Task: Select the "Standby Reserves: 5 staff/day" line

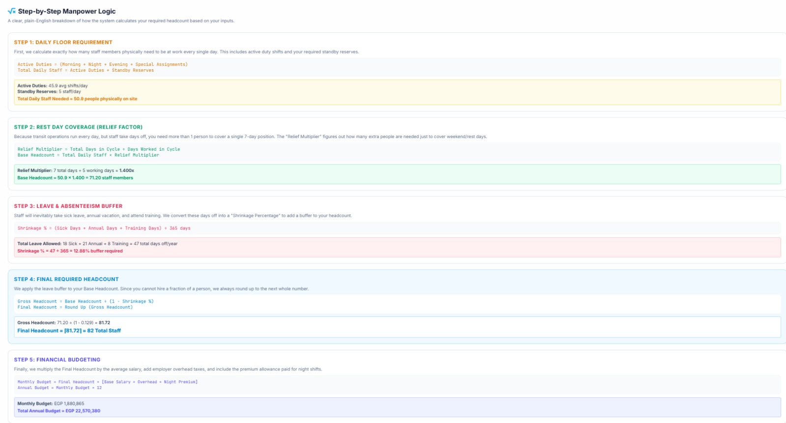Action: [49, 91]
